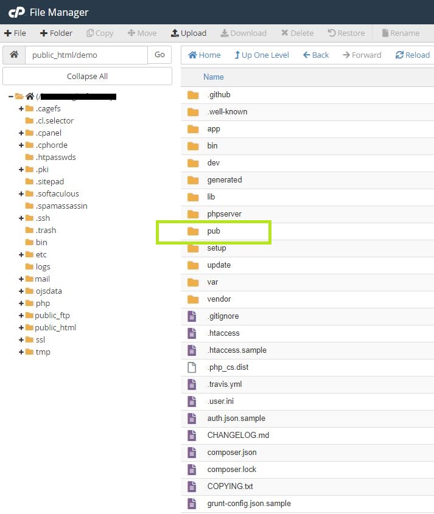Click the Home navigation link
This screenshot has height=514, width=434.
(205, 55)
